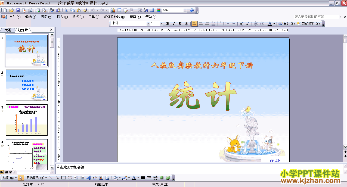Create a new blank presentation

click(5, 10)
